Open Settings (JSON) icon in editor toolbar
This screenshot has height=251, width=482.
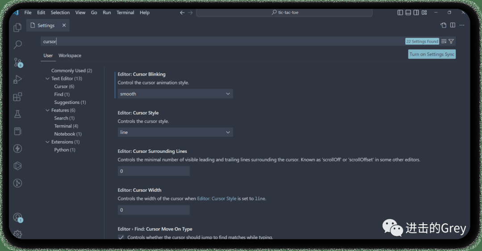pos(443,25)
